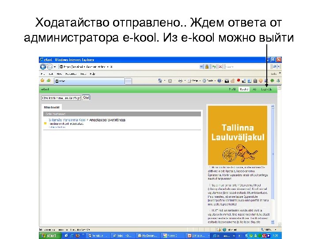Click the Windows Start button
The image size is (318, 239).
49,236
